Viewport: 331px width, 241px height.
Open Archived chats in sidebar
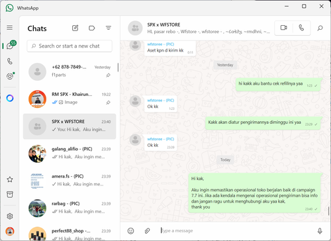tap(10, 195)
